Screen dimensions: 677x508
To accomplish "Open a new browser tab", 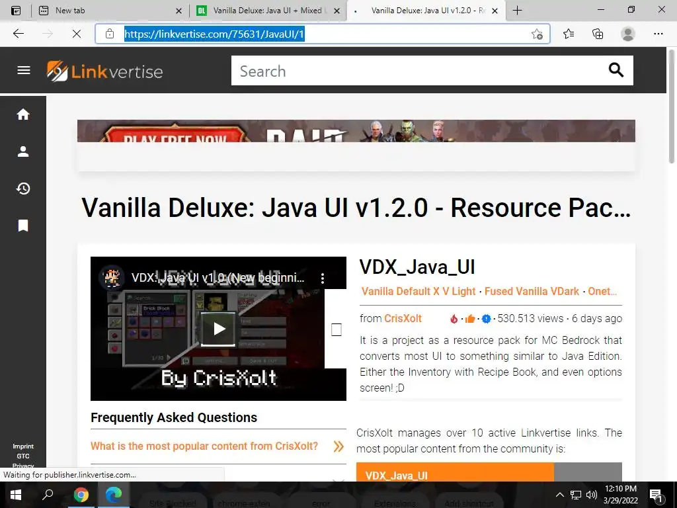I will 517,11.
